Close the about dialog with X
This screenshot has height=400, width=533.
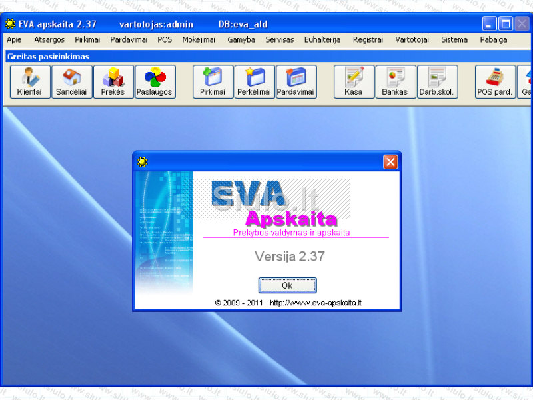point(390,162)
